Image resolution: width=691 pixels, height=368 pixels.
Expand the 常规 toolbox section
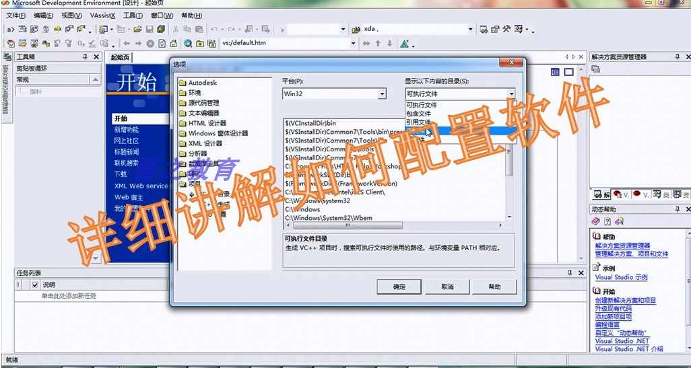(58, 79)
